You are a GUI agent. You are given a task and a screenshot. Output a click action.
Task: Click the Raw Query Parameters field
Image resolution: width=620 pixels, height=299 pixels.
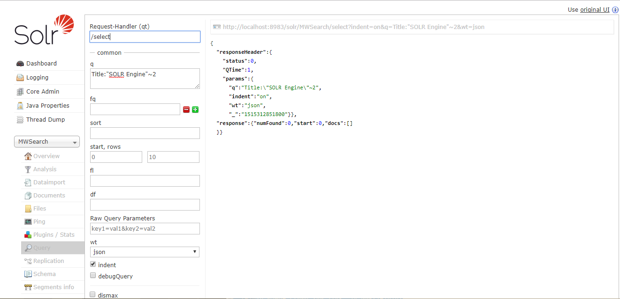tap(145, 229)
